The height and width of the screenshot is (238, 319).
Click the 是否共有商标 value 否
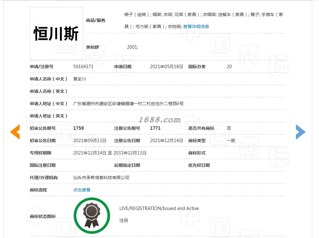point(229,128)
